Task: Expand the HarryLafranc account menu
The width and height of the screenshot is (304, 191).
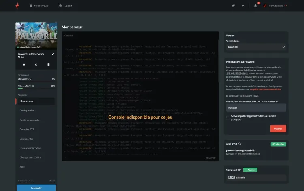Action: (275, 6)
